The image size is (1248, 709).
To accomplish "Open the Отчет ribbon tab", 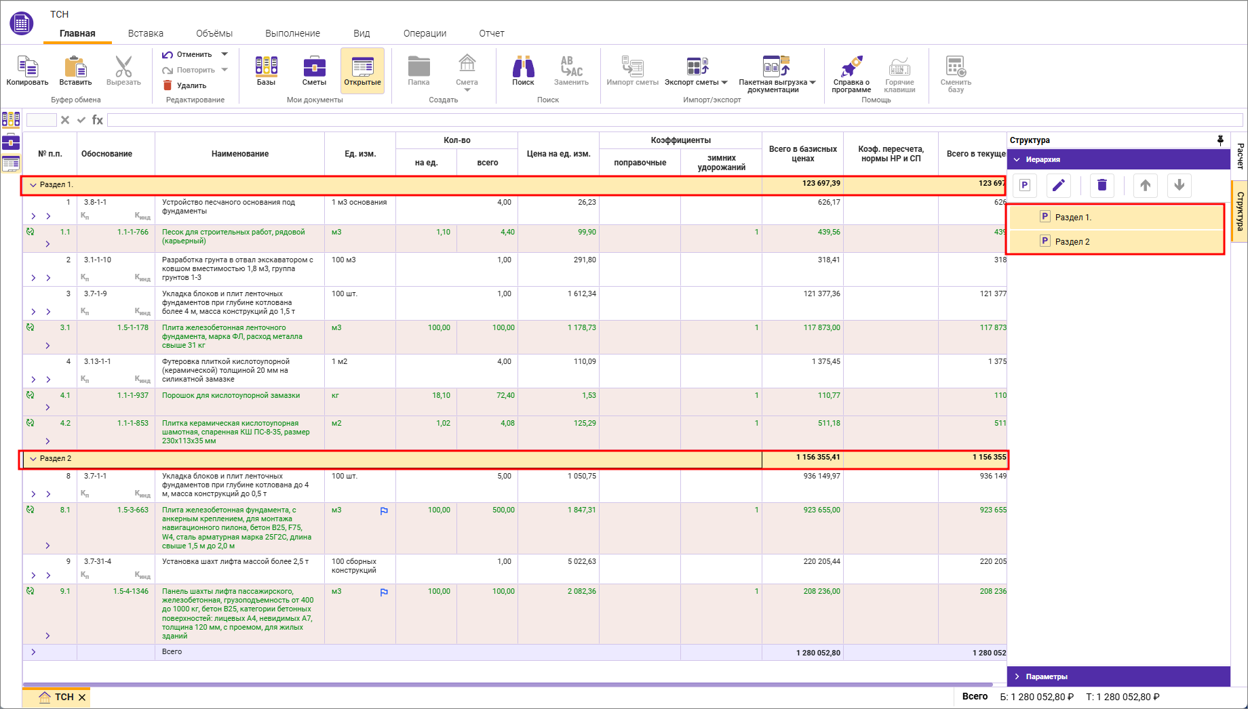I will (491, 33).
